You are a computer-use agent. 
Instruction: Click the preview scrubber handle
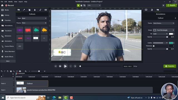80,66
